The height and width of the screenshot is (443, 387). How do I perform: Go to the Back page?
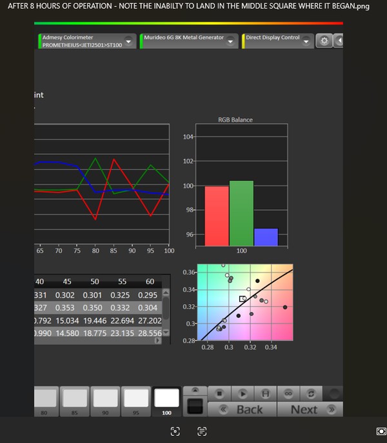click(x=242, y=409)
